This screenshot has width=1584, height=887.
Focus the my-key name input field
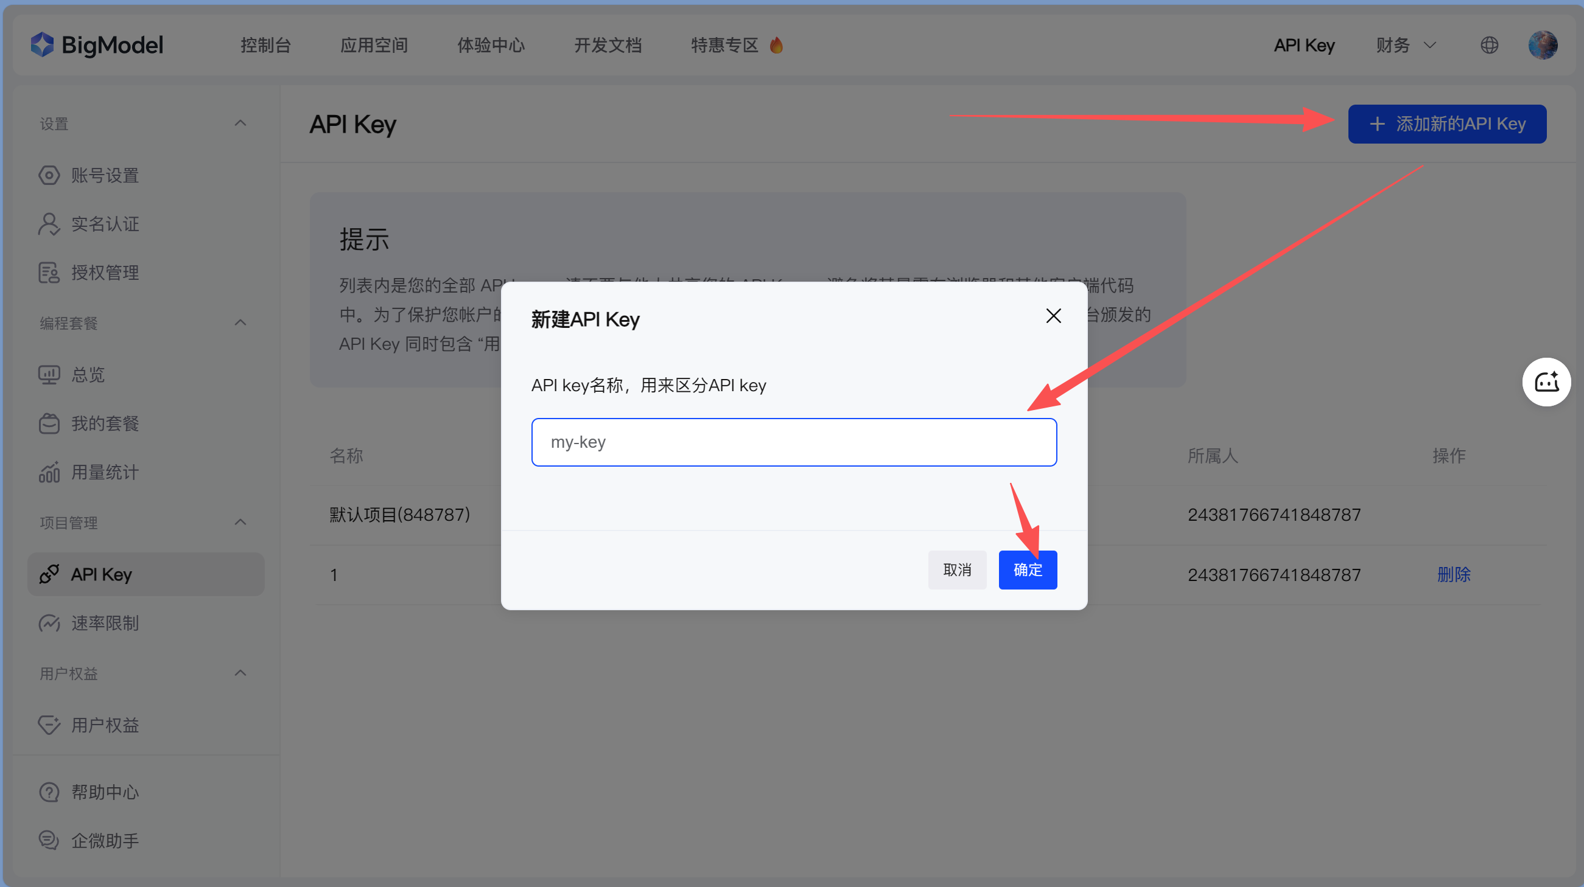point(793,442)
